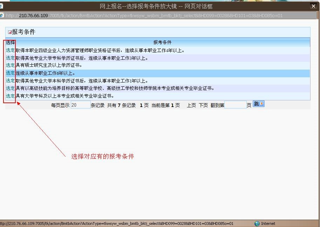Choose 选定 for the 高级技工学校 graduate condition
This screenshot has height=227, width=320.
10,88
